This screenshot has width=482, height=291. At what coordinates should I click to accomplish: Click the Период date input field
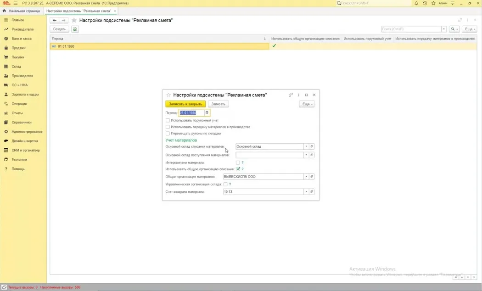[191, 113]
